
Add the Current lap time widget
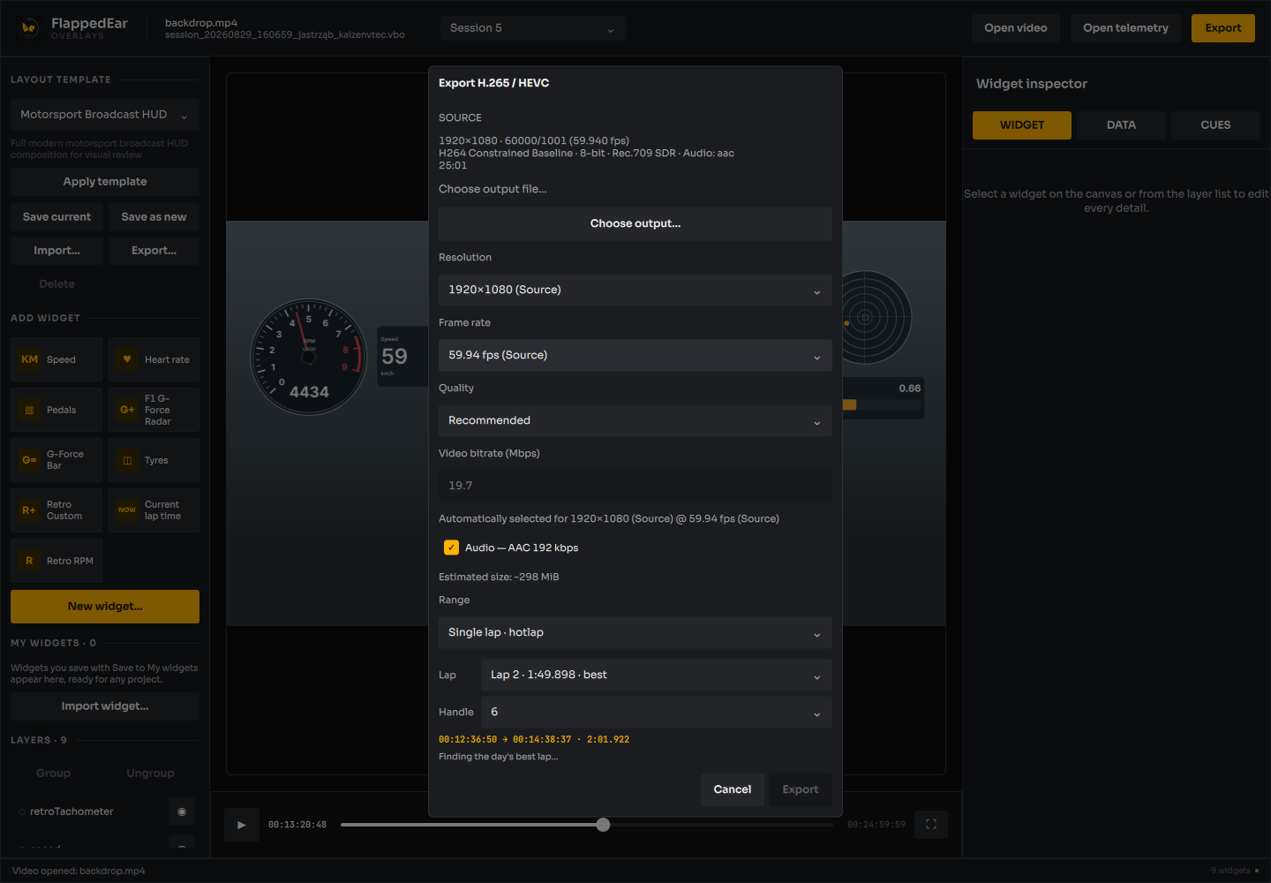pos(154,510)
